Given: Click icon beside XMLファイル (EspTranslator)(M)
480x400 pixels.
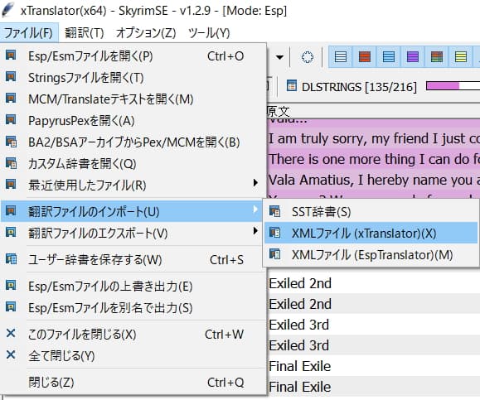Looking at the screenshot, I should [274, 254].
